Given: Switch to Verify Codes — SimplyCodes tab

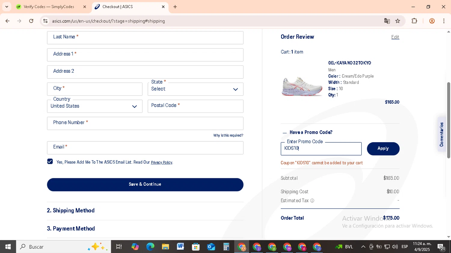Looking at the screenshot, I should coord(49,7).
